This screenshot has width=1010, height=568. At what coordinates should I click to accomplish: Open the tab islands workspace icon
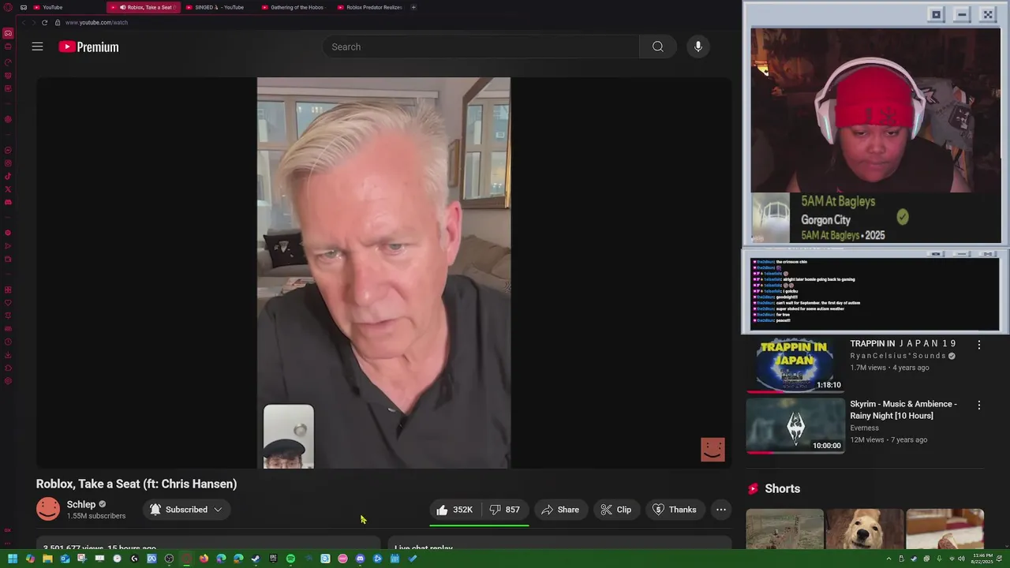(x=23, y=7)
